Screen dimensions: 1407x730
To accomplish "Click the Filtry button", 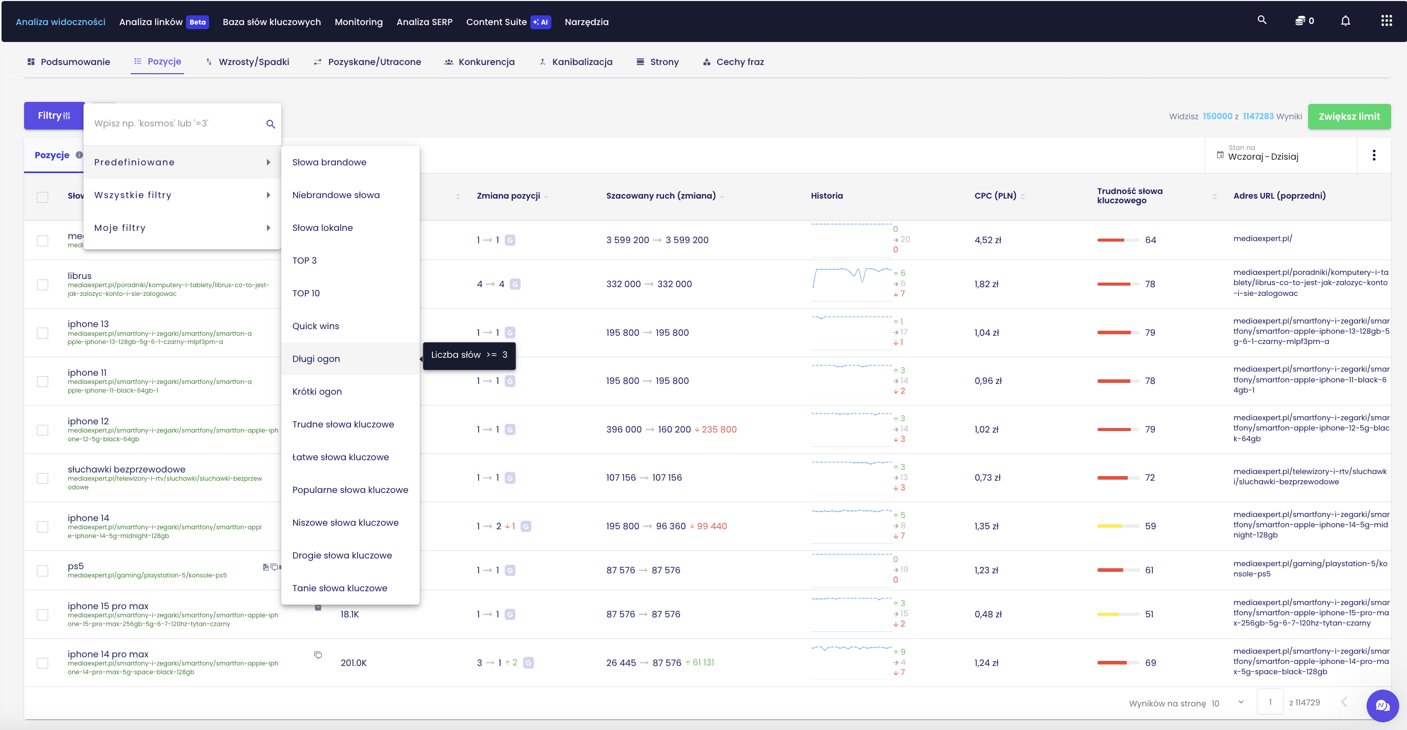I will 53,116.
